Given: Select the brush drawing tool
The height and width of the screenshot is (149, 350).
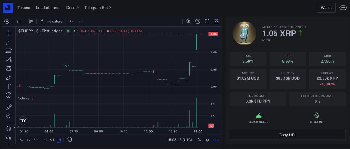Looking at the screenshot, I should tap(9, 77).
